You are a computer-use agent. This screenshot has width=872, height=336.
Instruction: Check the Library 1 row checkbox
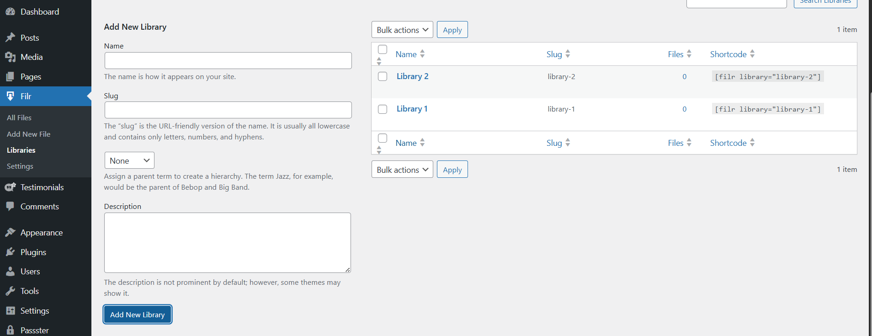tap(383, 109)
